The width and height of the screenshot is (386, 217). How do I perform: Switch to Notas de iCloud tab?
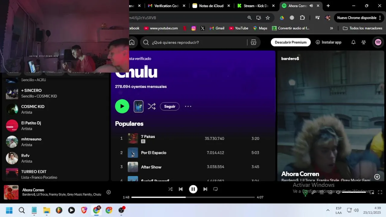pyautogui.click(x=211, y=6)
